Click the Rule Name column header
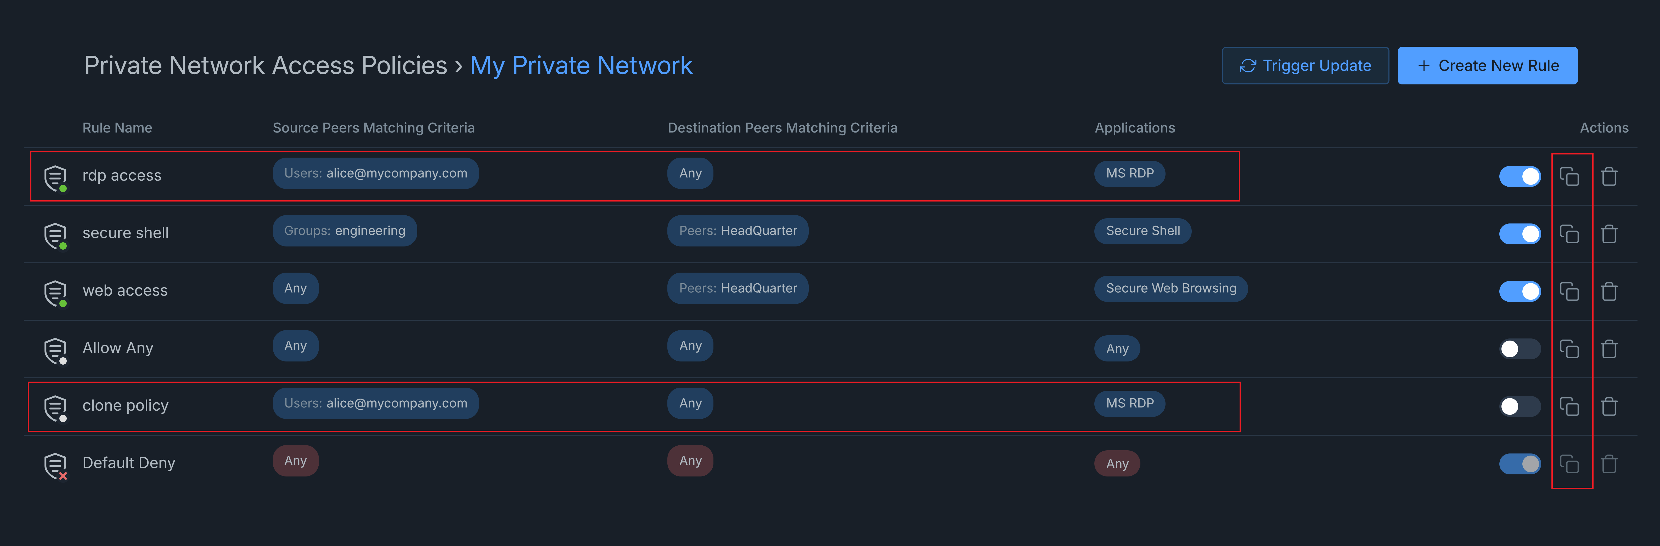 coord(117,128)
